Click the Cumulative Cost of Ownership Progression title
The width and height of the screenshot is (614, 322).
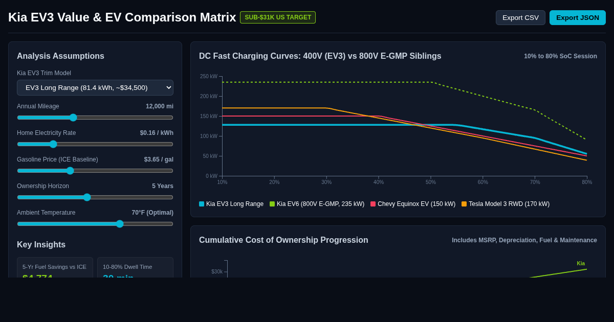283,240
